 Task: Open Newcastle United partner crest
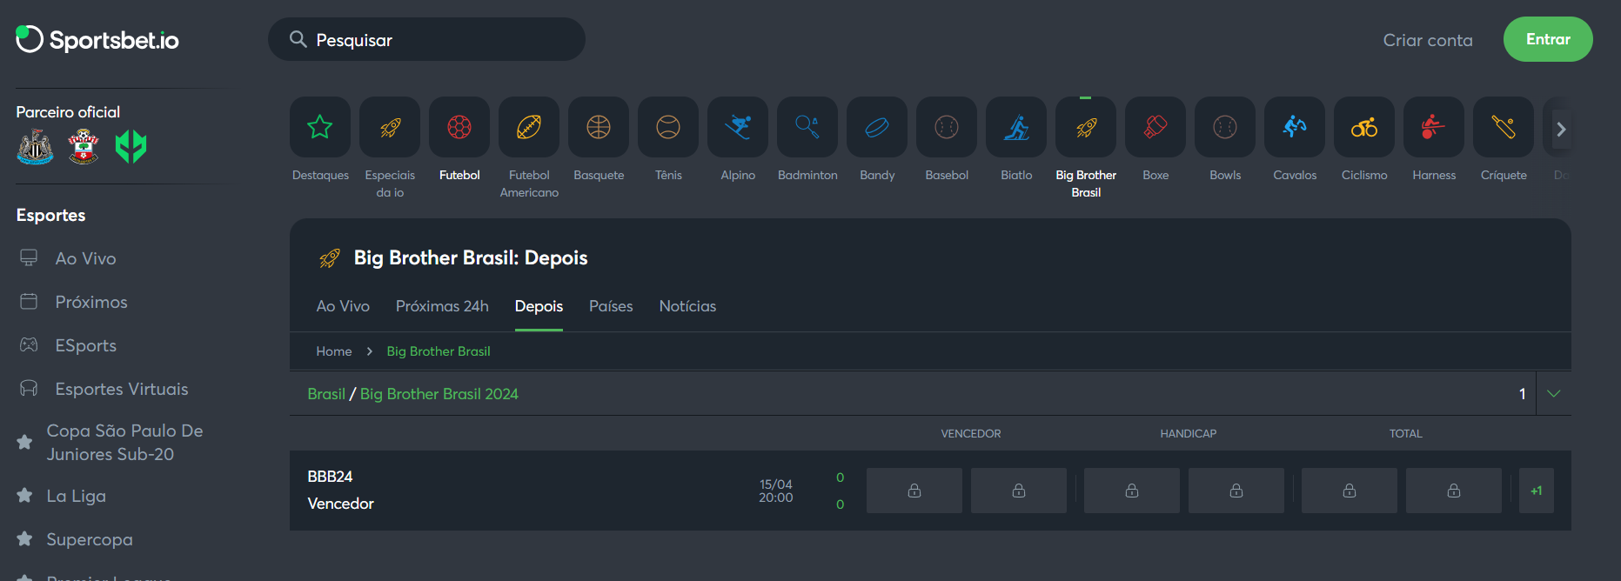(x=36, y=147)
